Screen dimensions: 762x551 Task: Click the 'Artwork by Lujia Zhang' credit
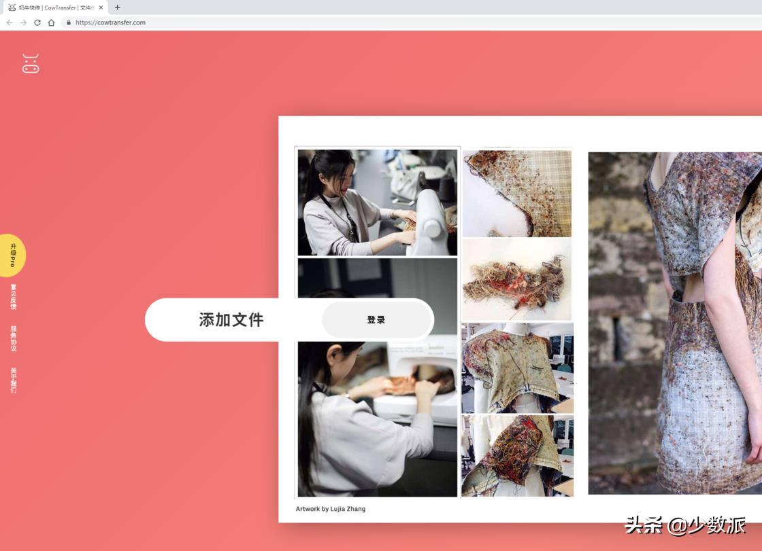click(x=330, y=509)
